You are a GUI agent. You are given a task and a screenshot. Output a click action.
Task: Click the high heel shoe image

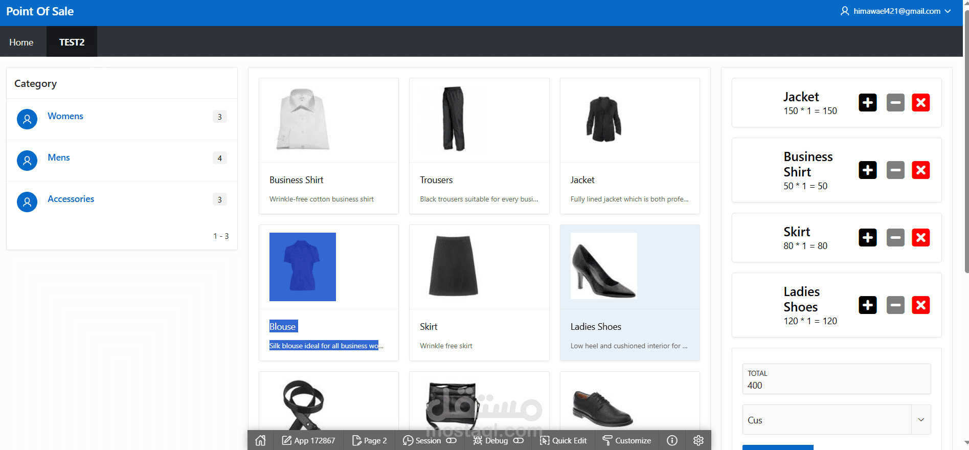[604, 266]
